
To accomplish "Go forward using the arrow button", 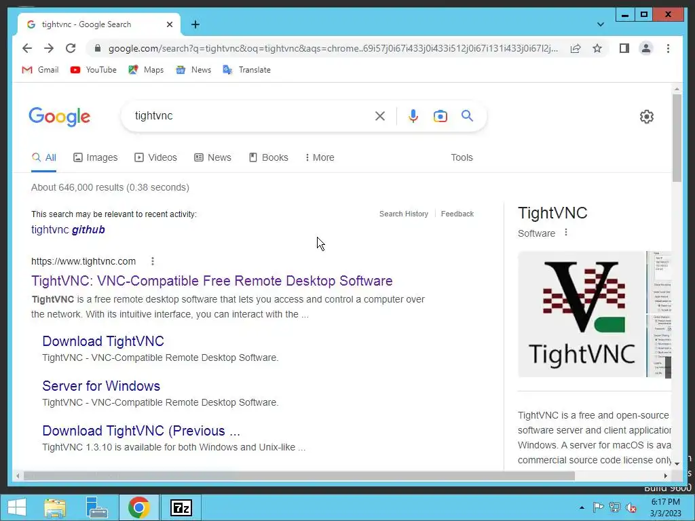I will tap(49, 48).
